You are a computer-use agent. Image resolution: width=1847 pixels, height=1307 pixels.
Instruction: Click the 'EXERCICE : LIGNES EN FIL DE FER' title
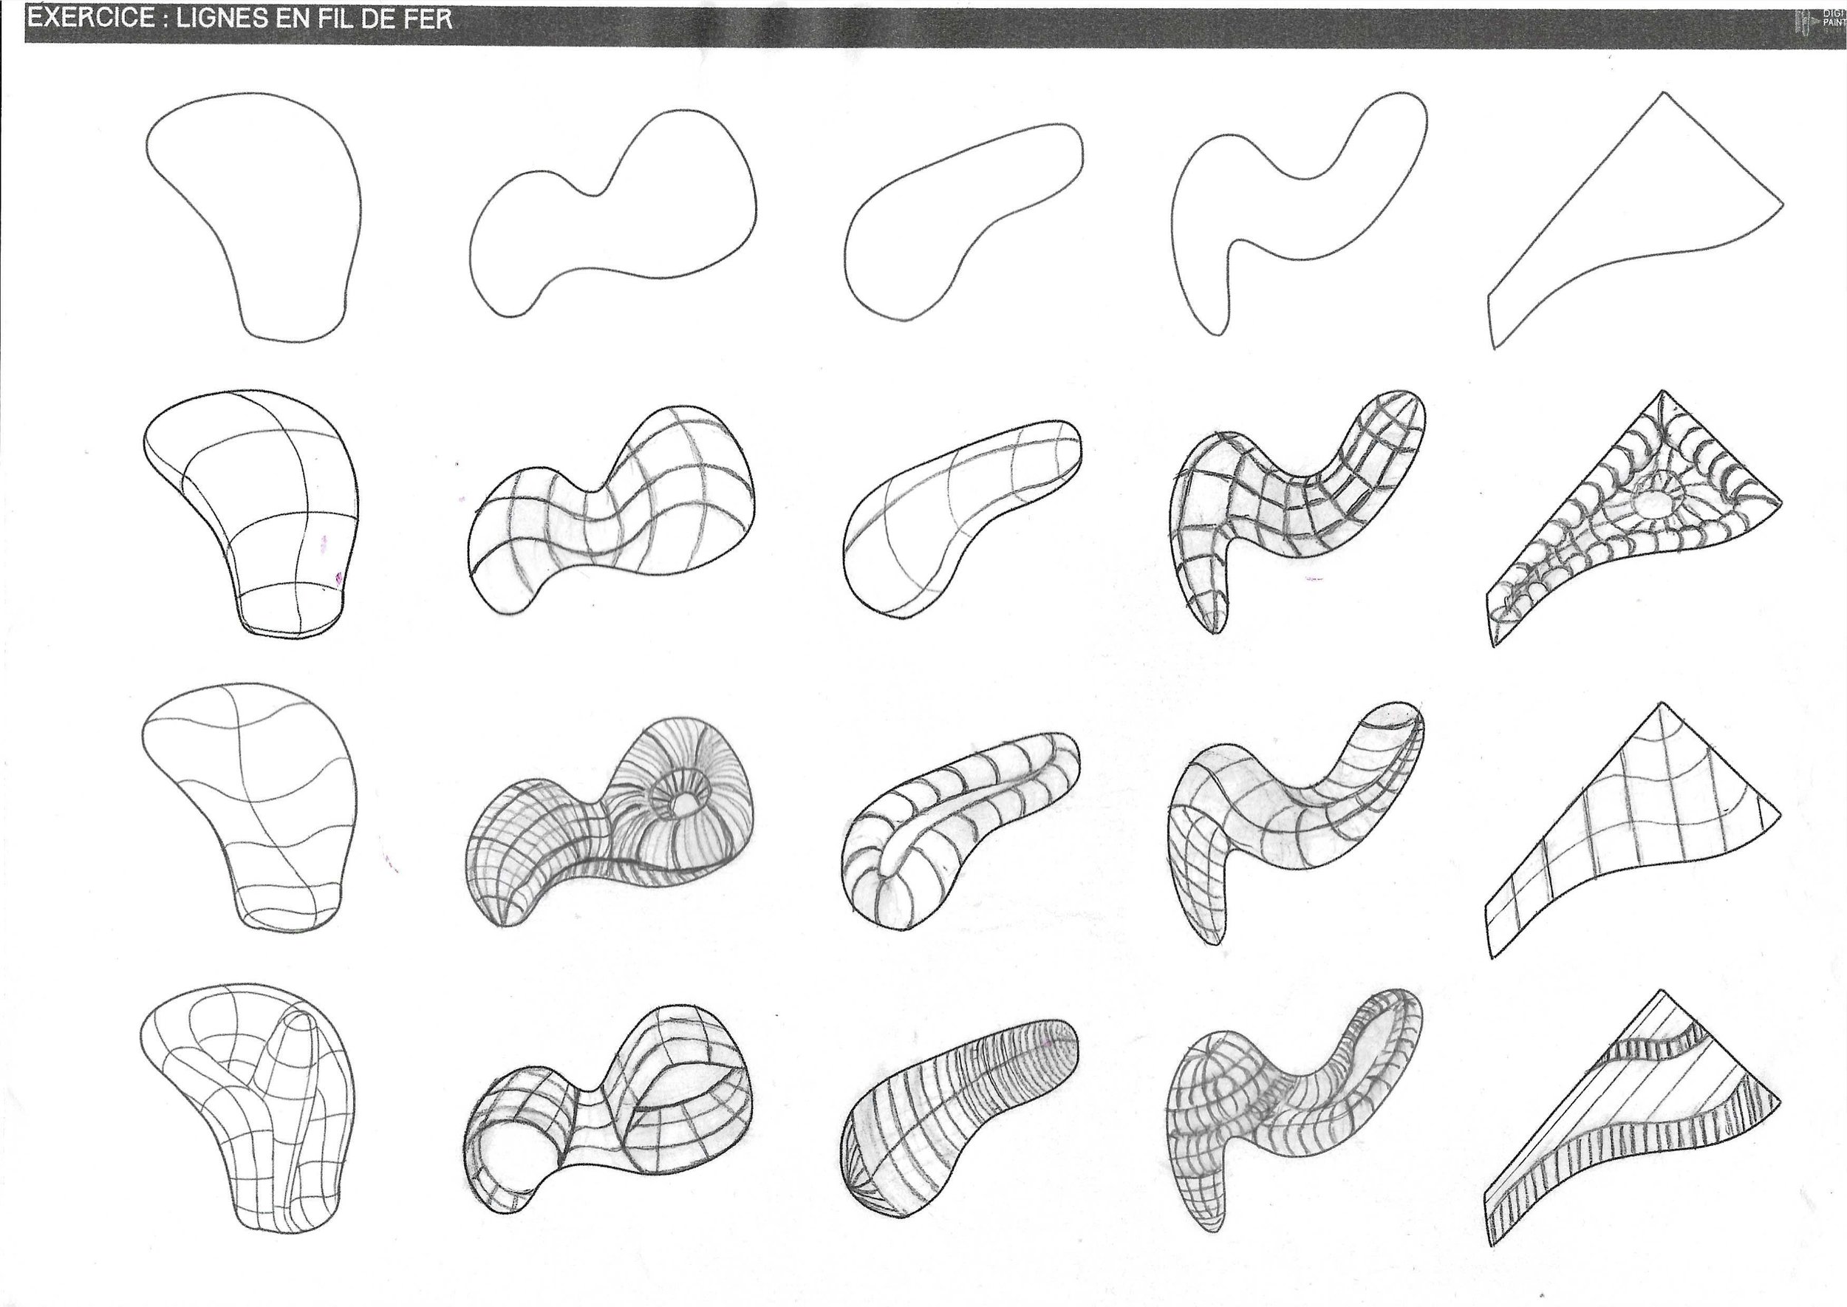click(240, 19)
